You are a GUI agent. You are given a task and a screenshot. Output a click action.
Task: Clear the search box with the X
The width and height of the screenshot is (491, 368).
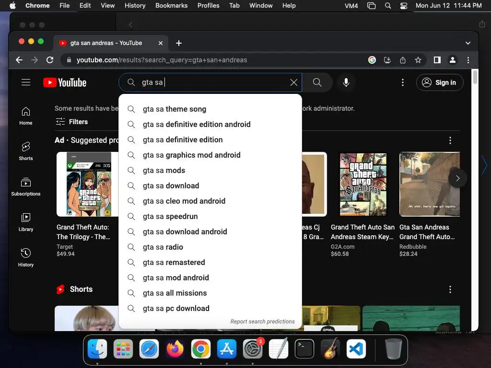pos(294,82)
